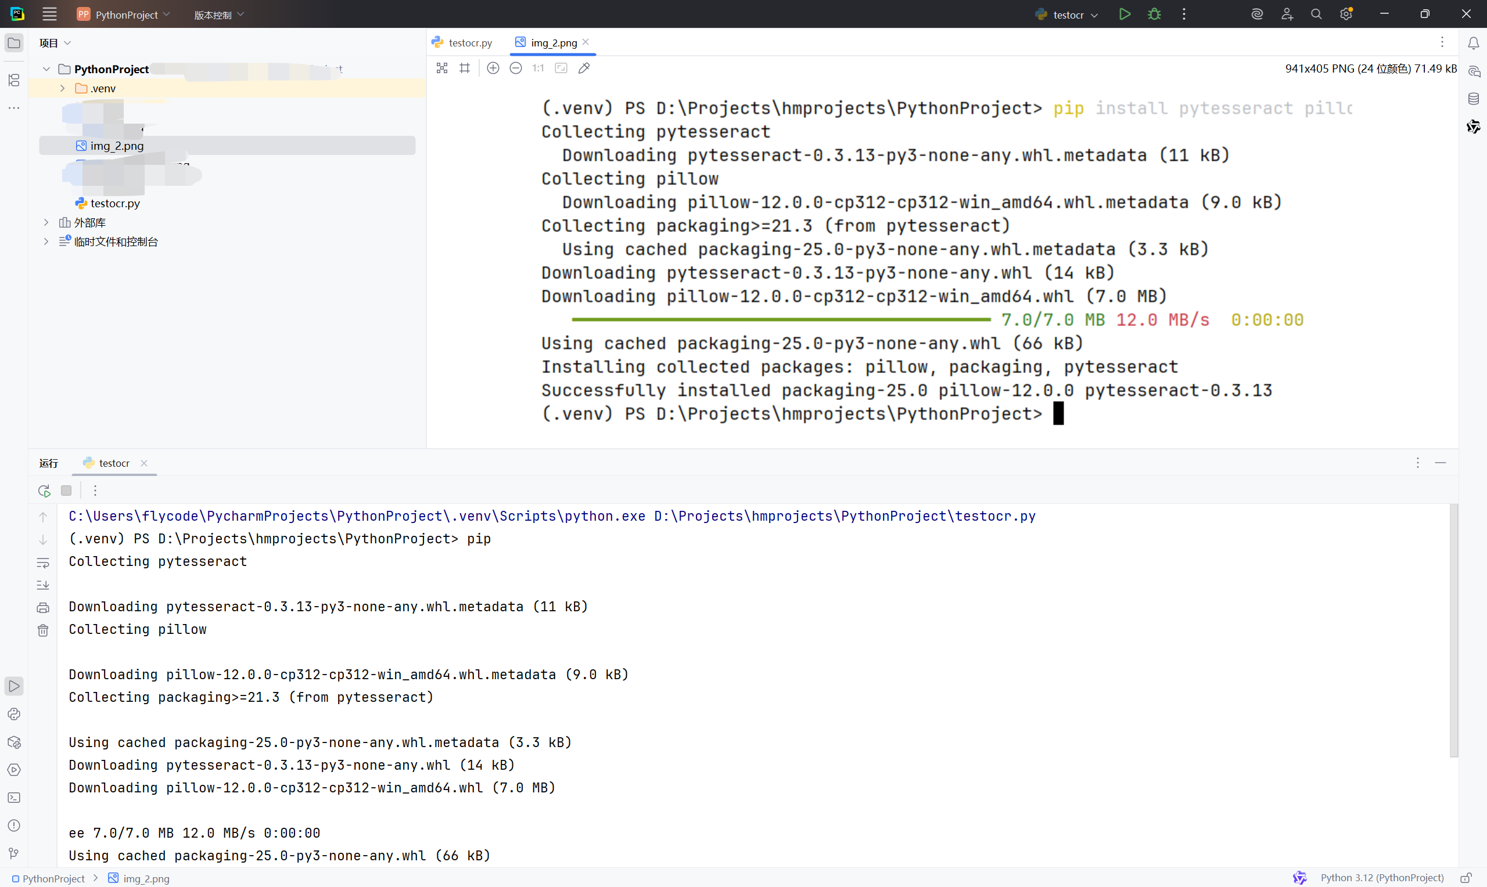Clear console output with trash icon
1487x887 pixels.
(43, 630)
